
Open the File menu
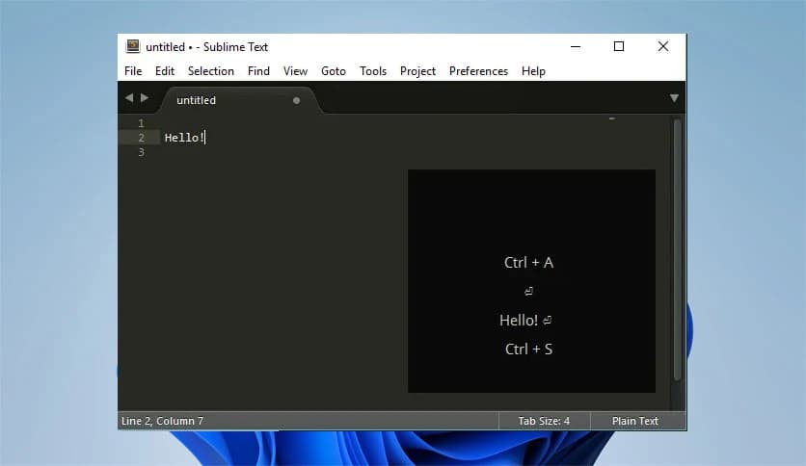133,71
